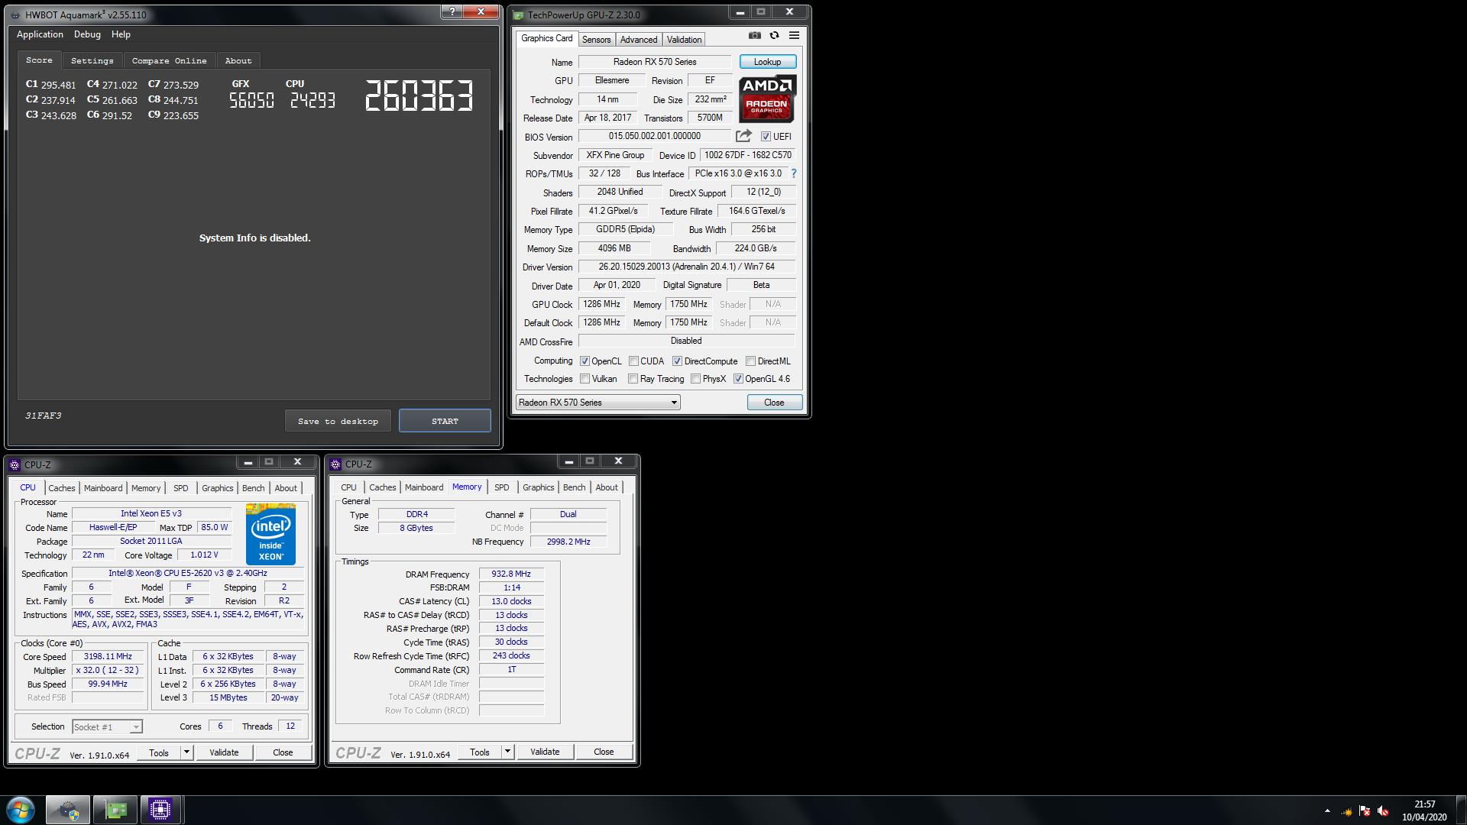The width and height of the screenshot is (1467, 825).
Task: Click the Show desktop strip on taskbar
Action: pos(1461,810)
